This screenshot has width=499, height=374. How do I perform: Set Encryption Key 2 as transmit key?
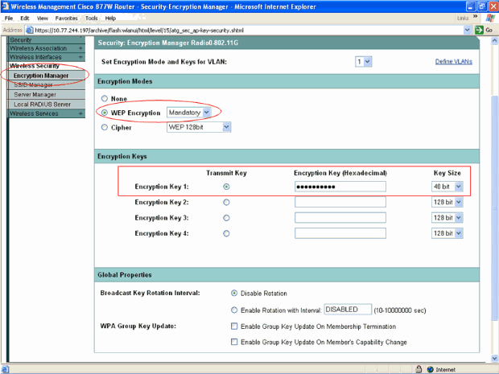[x=226, y=202]
